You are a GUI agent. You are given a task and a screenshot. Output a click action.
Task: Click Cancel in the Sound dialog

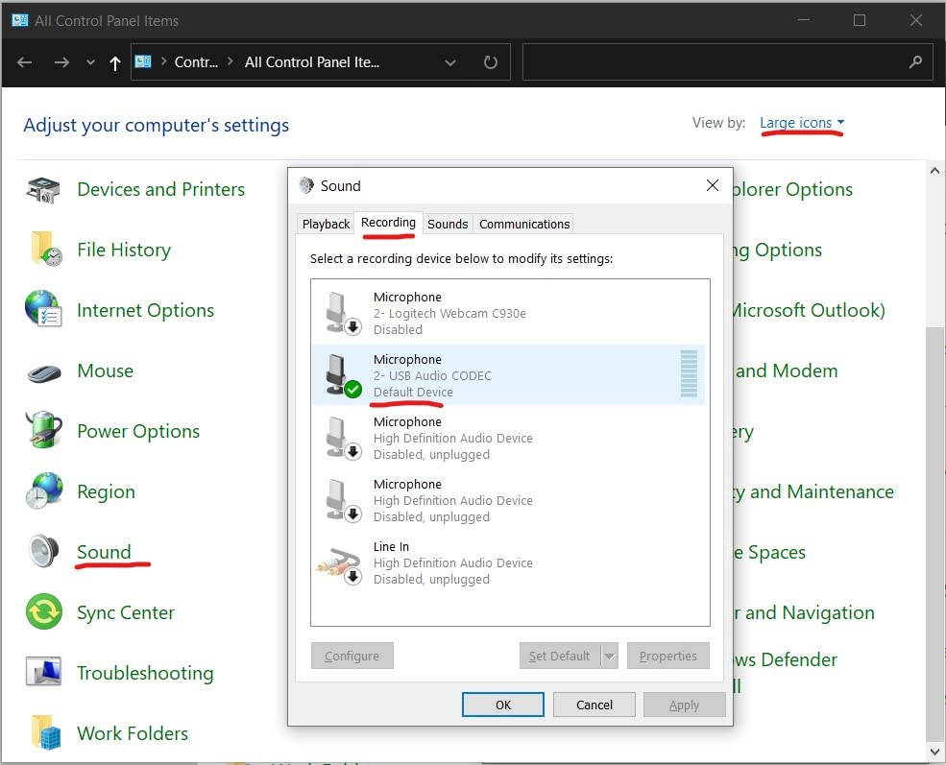tap(594, 705)
